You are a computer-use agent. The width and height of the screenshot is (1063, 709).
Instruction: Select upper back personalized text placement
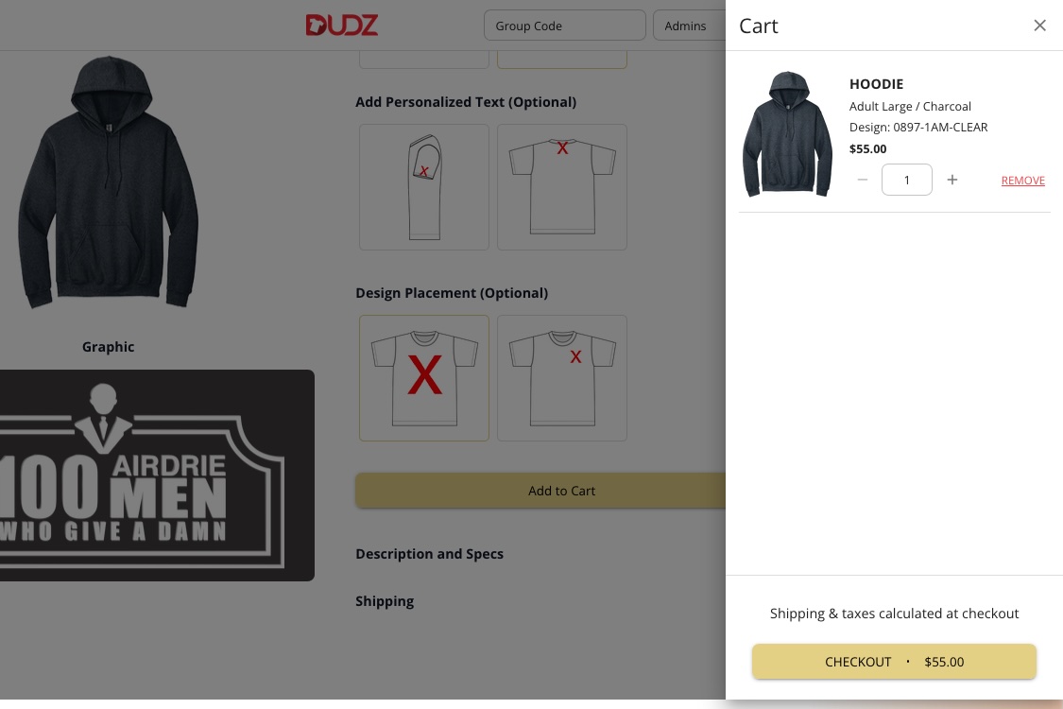point(562,187)
